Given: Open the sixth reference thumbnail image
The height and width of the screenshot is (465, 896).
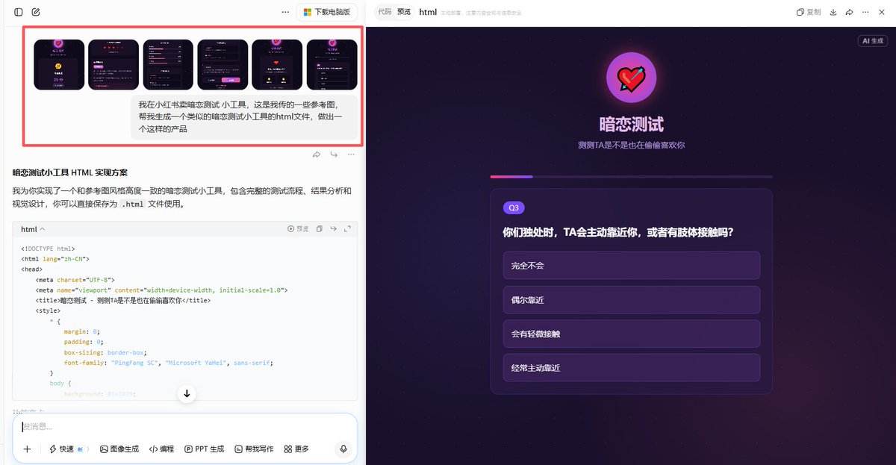Looking at the screenshot, I should pyautogui.click(x=332, y=64).
